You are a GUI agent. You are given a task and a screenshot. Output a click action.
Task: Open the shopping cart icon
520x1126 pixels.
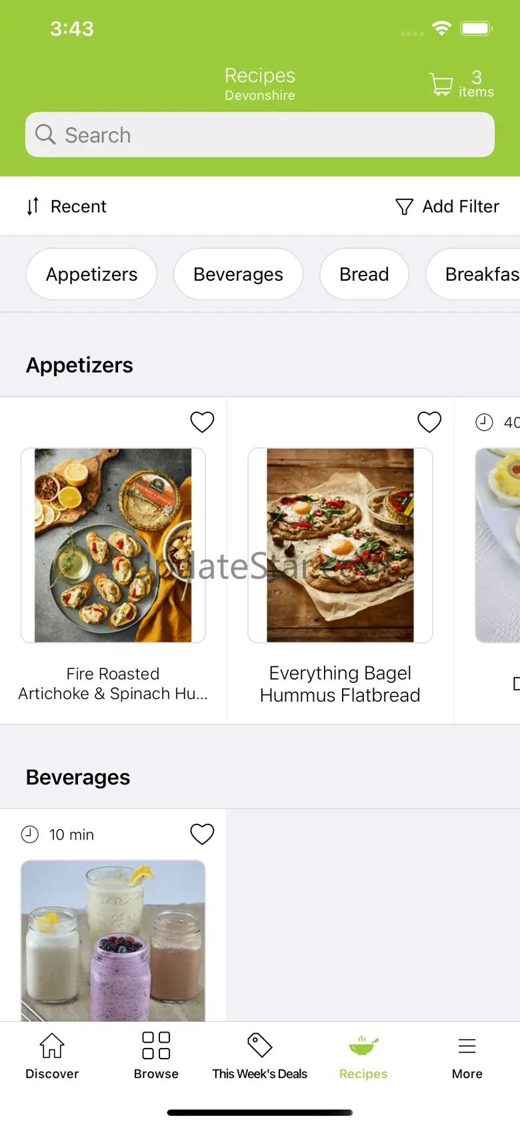click(441, 85)
